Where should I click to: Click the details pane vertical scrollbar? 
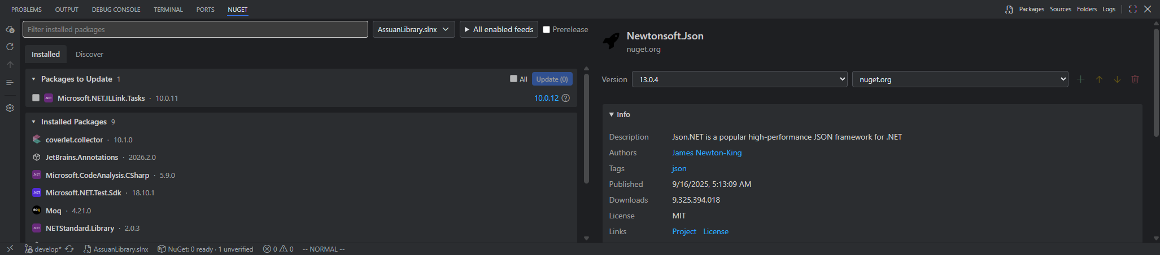pos(1156,82)
